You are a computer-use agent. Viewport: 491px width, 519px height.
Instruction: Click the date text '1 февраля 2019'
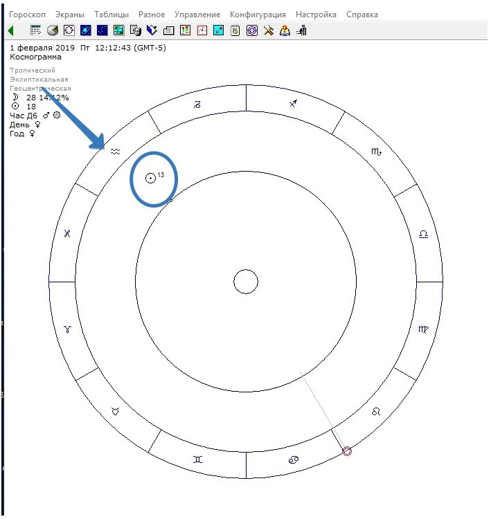click(x=42, y=48)
